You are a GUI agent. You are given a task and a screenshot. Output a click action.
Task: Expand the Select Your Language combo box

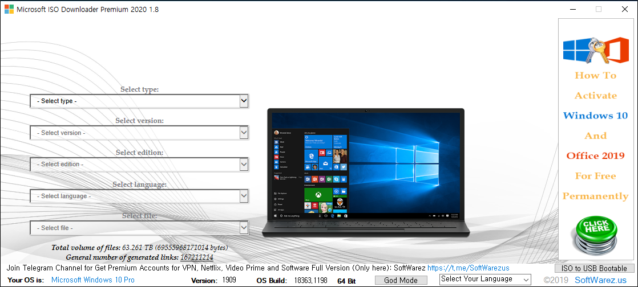485,279
